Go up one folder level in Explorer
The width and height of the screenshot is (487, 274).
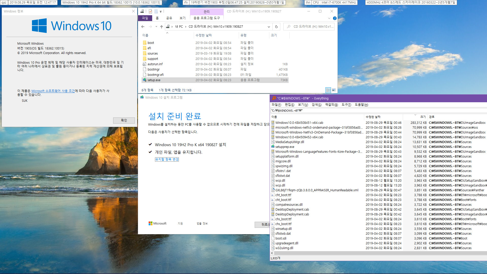point(162,27)
